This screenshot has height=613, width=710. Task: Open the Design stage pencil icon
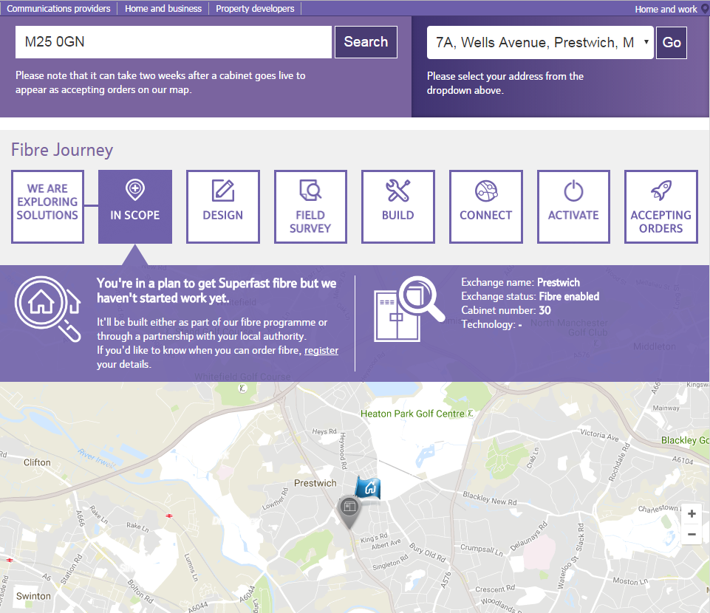coord(223,190)
